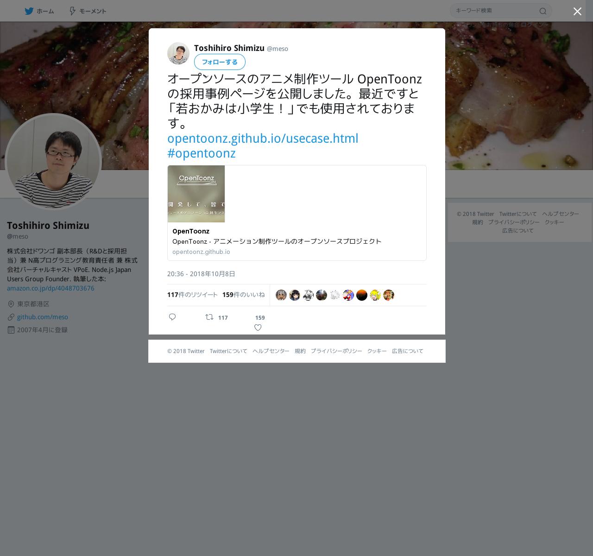593x556 pixels.
Task: Click the retweet icon showing 117
Action: pyautogui.click(x=209, y=317)
